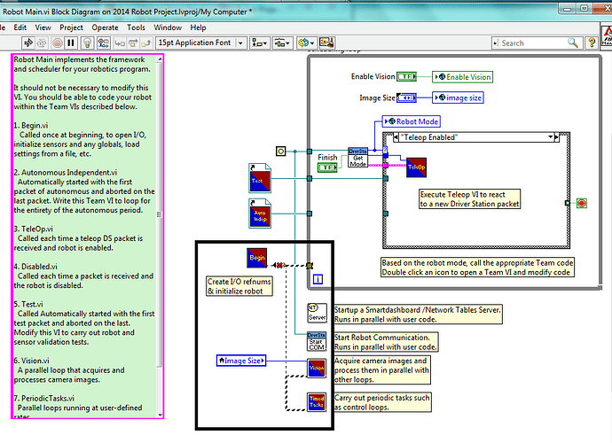Screen dimensions: 612x443
Task: Click the Clean Up Diagram button
Action: [x=326, y=43]
